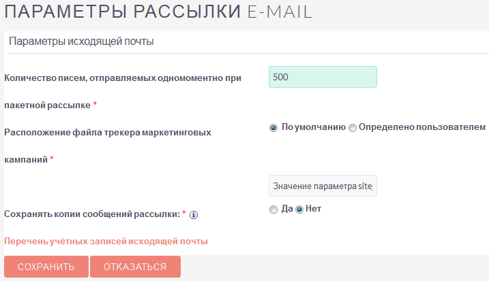Select the "Нет" radio button
489x281 pixels.
(x=299, y=210)
